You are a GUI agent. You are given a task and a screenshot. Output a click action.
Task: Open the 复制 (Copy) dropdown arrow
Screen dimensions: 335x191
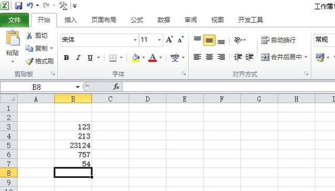coord(51,48)
